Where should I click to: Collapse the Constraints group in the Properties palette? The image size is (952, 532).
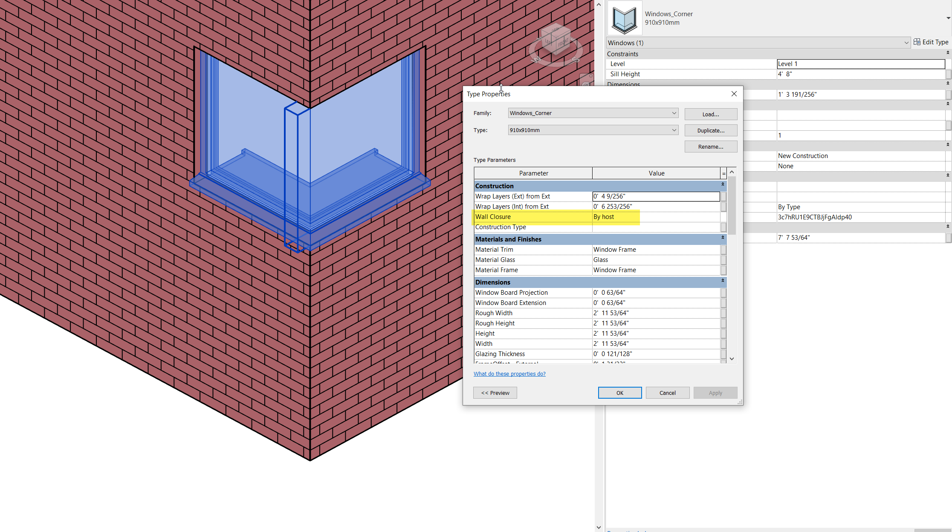(948, 52)
